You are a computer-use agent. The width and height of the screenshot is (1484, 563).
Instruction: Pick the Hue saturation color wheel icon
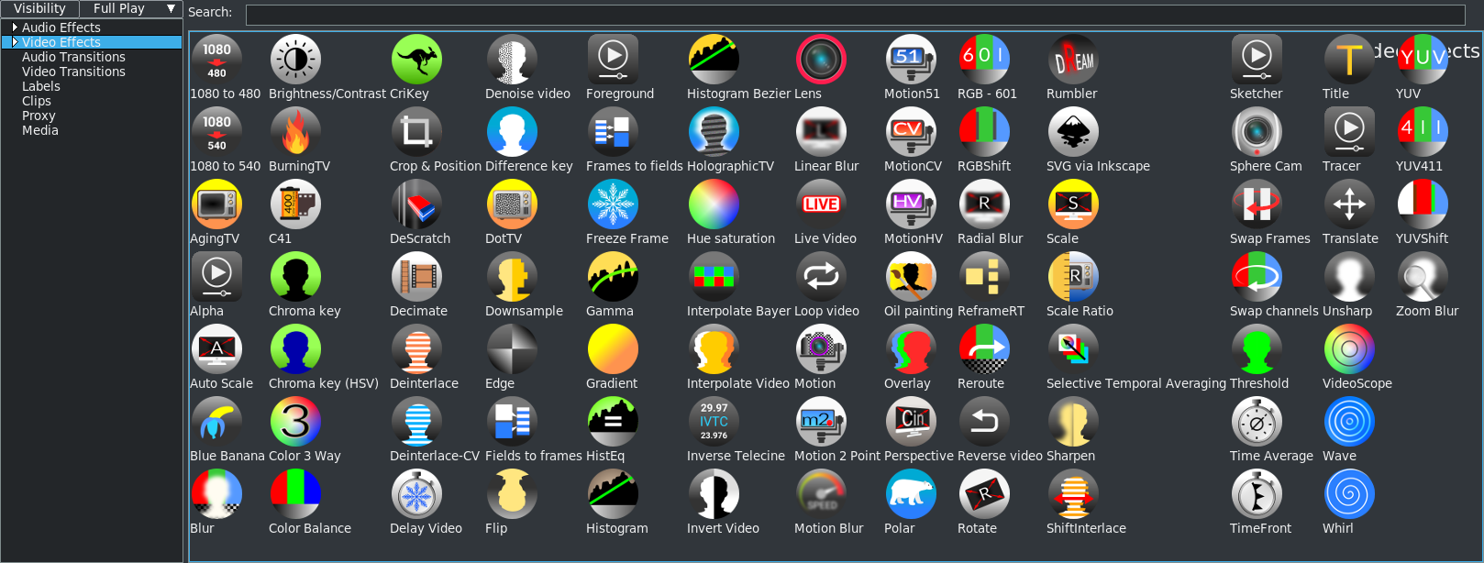[714, 204]
